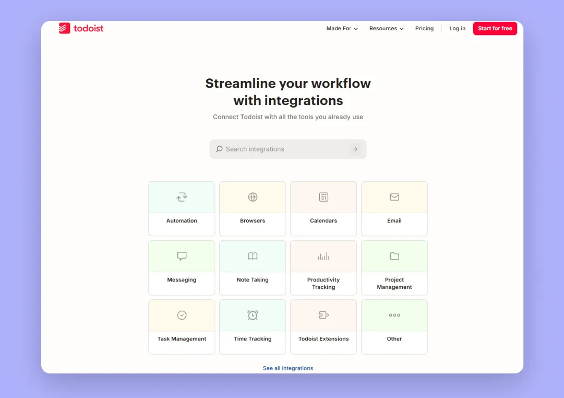Click the Other three-dots icon
This screenshot has width=564, height=398.
394,315
